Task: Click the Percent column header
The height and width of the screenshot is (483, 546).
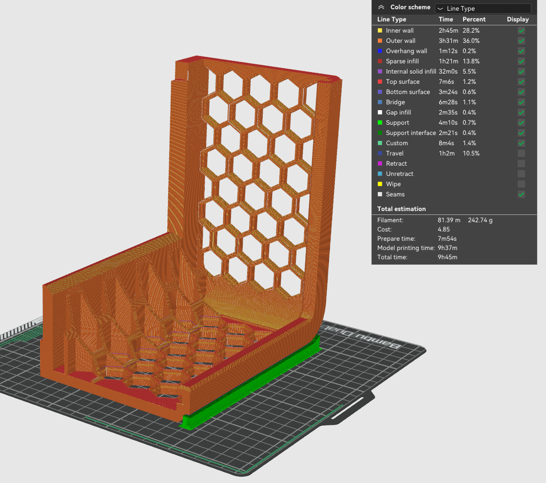Action: [474, 19]
